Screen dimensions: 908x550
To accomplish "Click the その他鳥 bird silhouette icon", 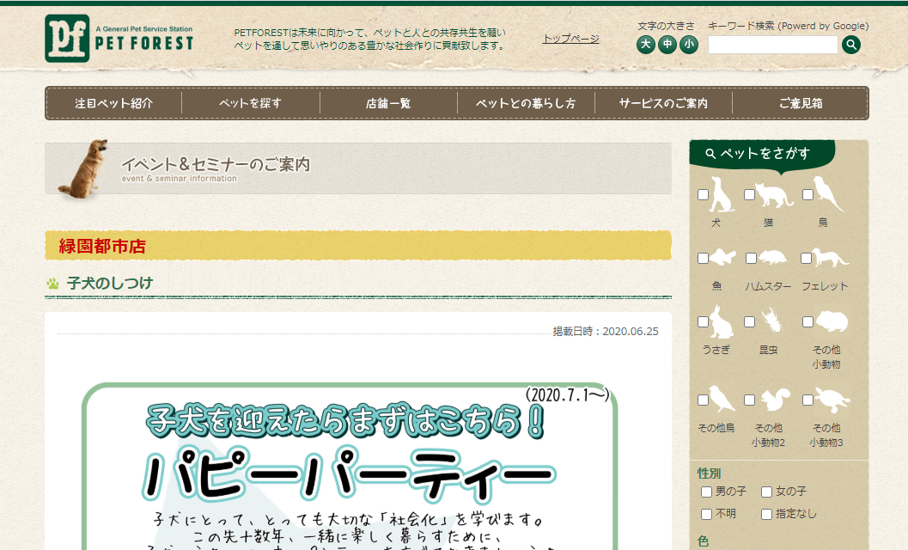I will [722, 400].
